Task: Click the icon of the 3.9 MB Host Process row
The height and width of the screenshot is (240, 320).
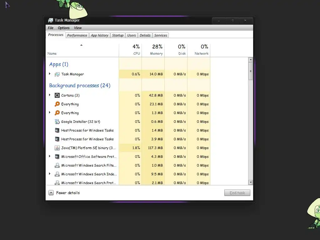Action: pos(57,139)
